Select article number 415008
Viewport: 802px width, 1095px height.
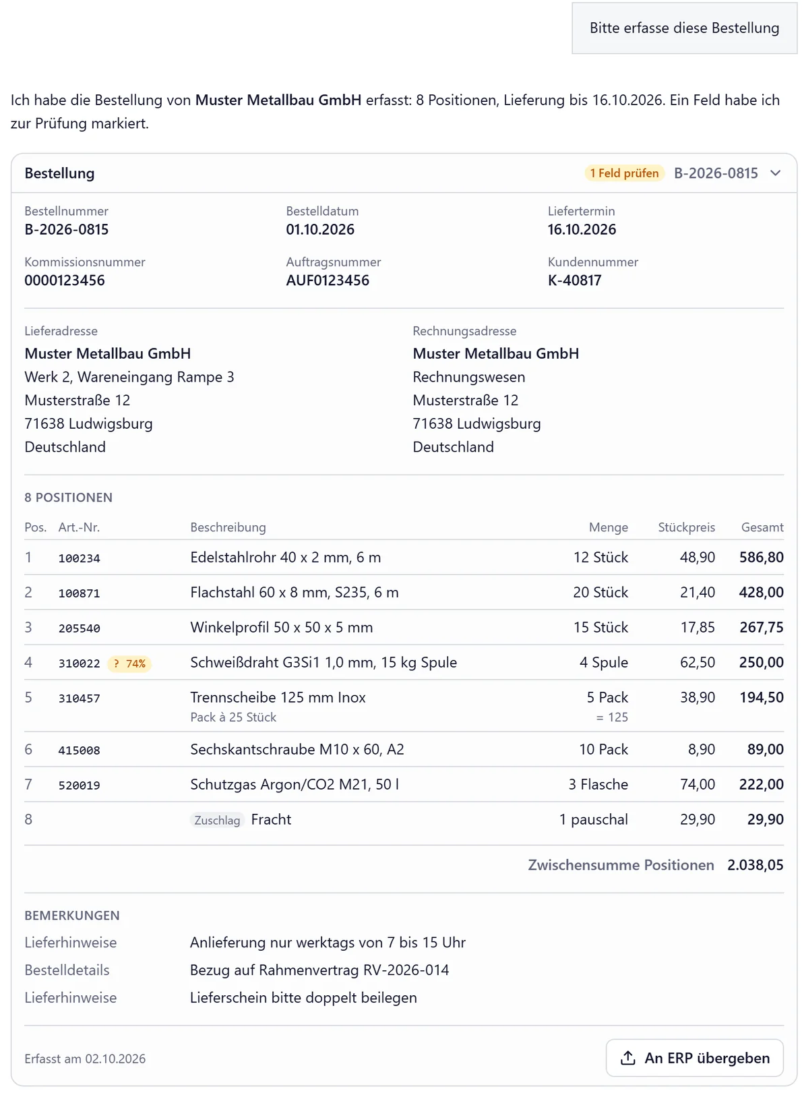click(x=79, y=750)
